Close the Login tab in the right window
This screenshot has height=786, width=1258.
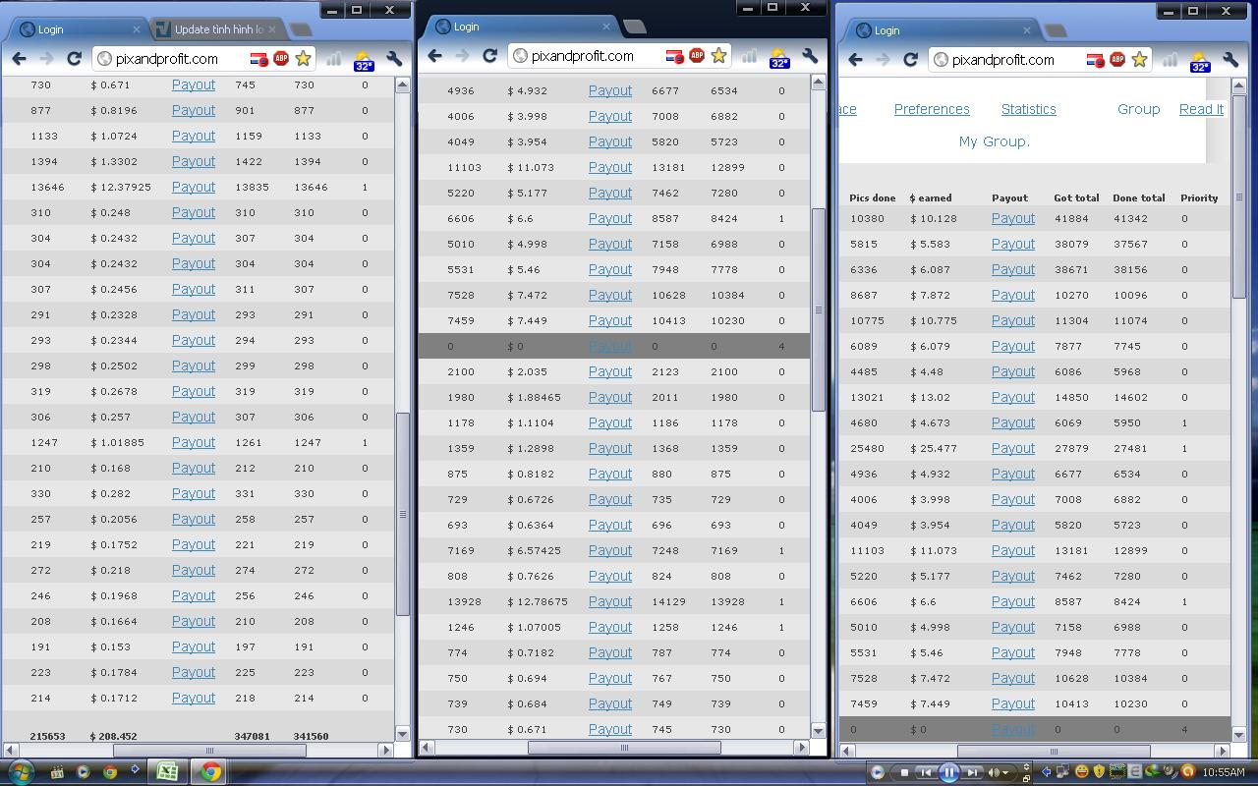[1027, 30]
